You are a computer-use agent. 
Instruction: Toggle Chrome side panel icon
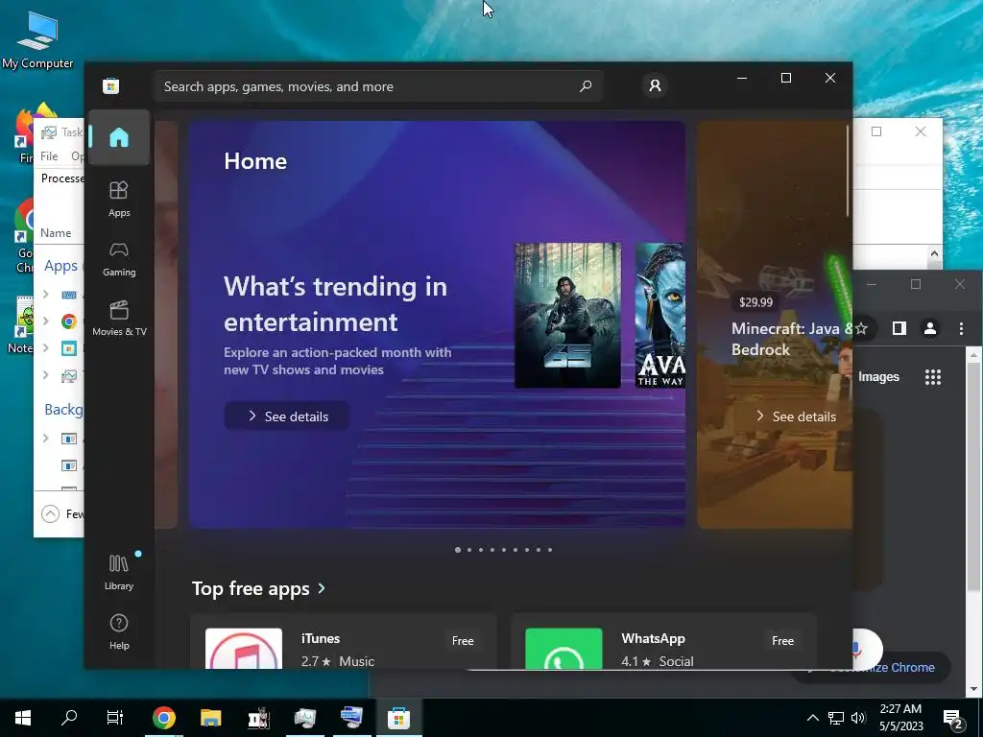tap(899, 328)
